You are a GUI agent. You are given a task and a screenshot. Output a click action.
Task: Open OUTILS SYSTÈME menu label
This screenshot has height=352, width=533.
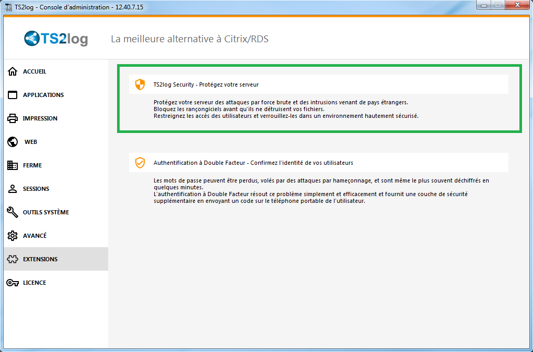pyautogui.click(x=46, y=212)
